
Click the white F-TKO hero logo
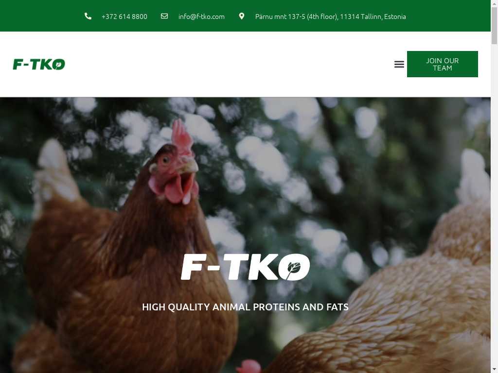245,267
